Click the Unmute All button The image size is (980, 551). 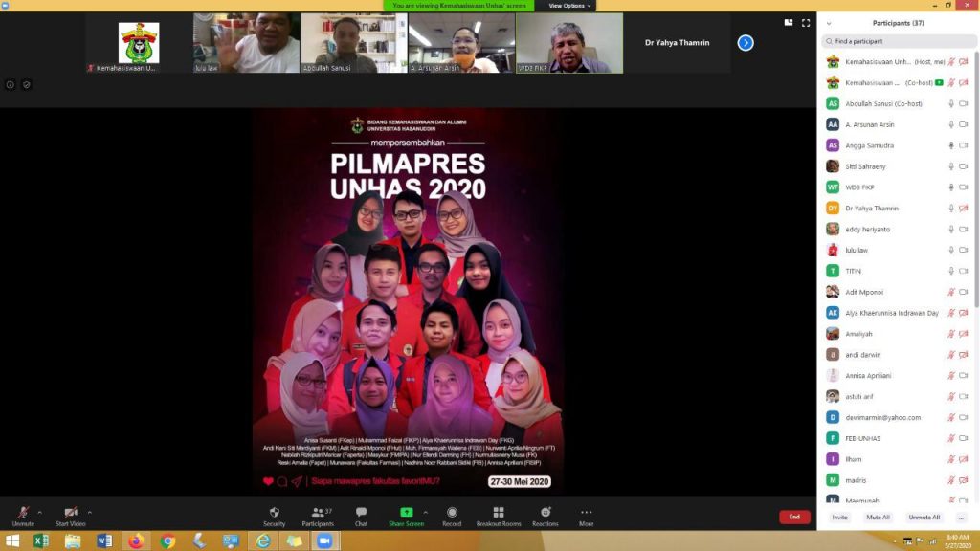pos(923,517)
